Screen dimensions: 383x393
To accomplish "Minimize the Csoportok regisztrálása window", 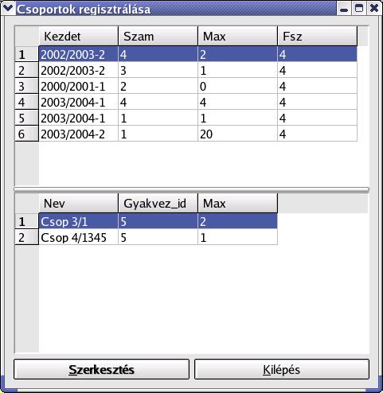I will tap(344, 9).
